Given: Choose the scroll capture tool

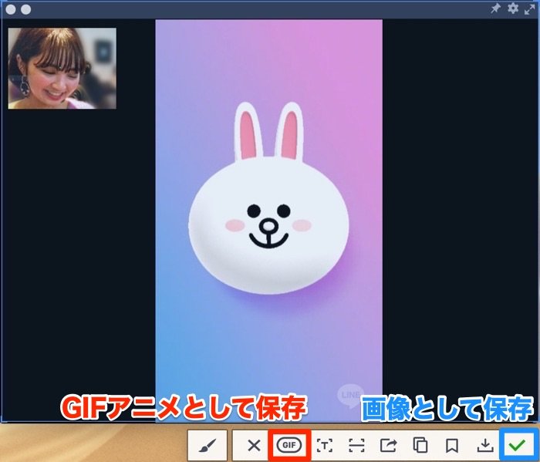Looking at the screenshot, I should coord(356,445).
